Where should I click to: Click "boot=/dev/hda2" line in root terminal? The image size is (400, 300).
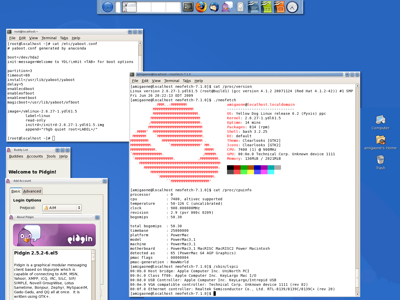(x=23, y=57)
